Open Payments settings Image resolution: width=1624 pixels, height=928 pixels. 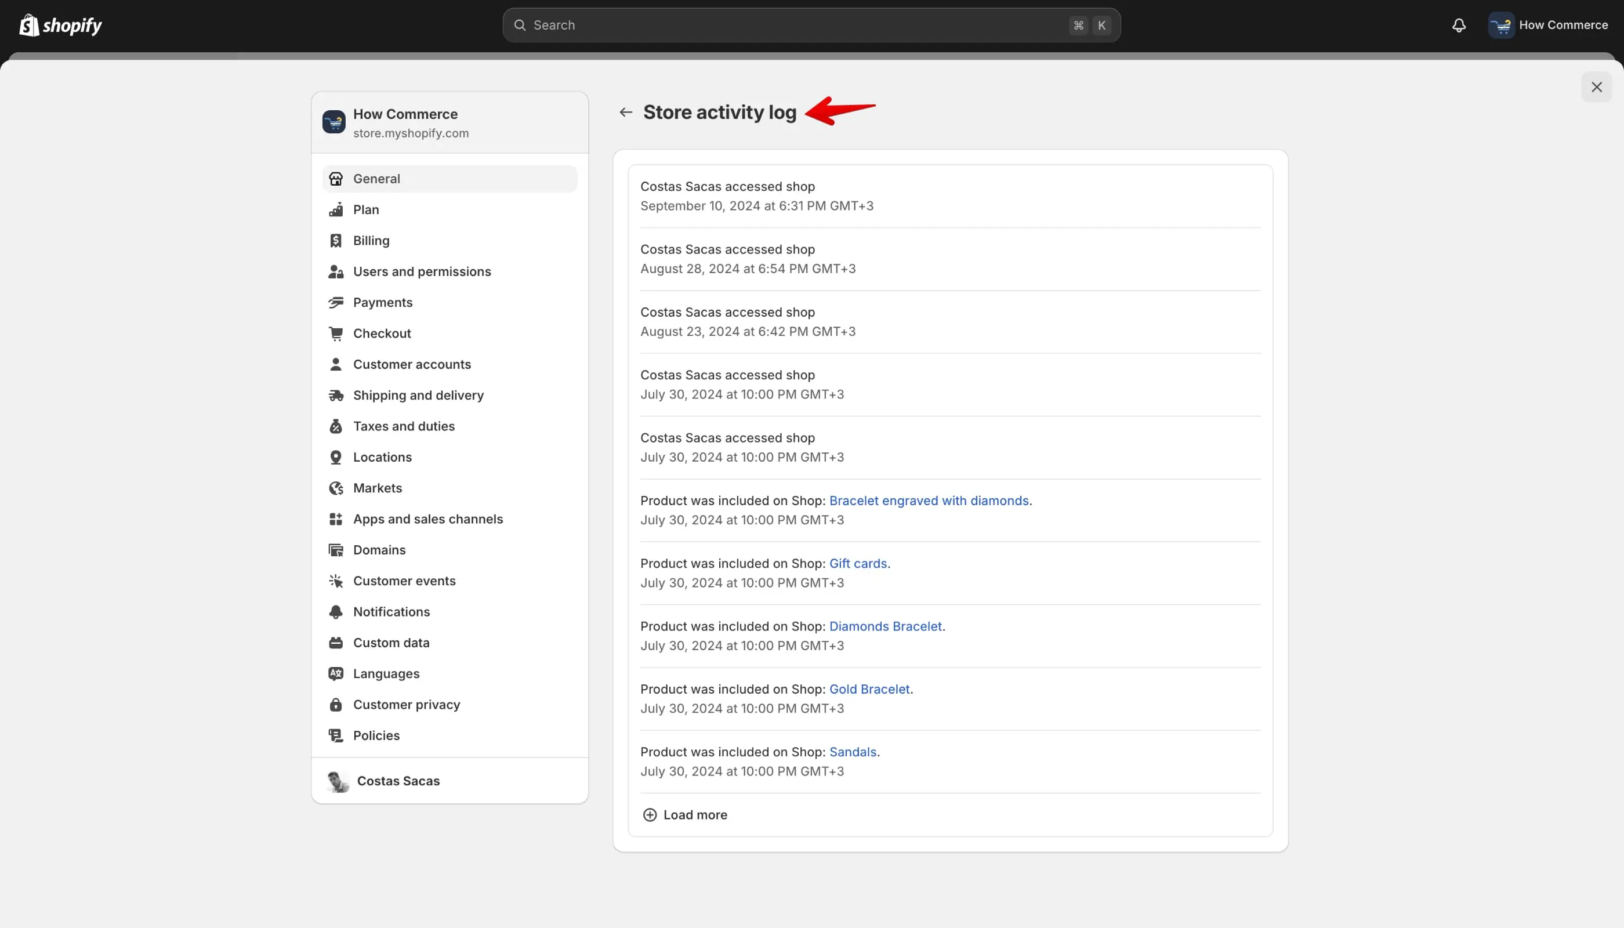(x=450, y=303)
